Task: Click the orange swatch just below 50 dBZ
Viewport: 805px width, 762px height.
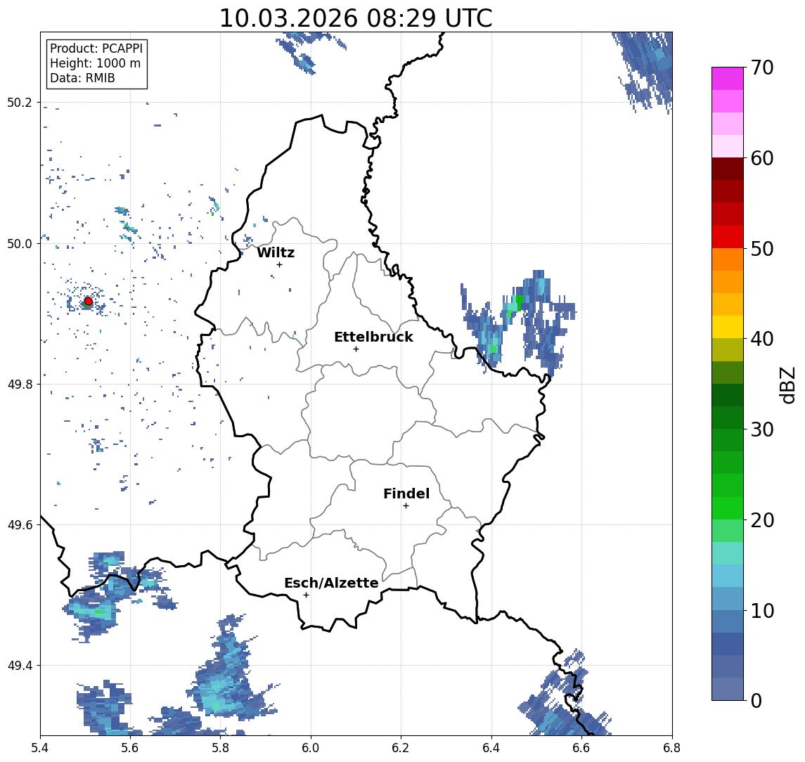Action: tap(728, 259)
